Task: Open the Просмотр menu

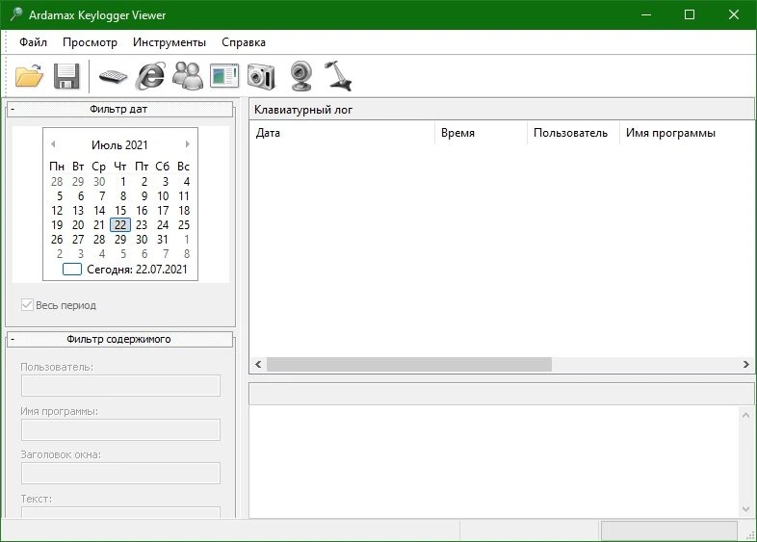Action: pos(90,42)
